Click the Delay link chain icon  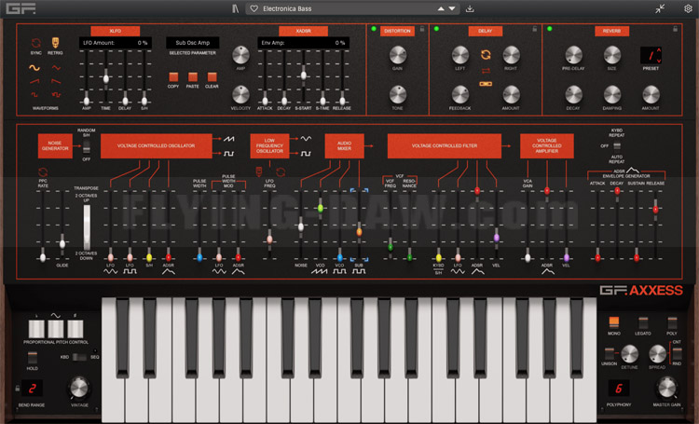[486, 83]
